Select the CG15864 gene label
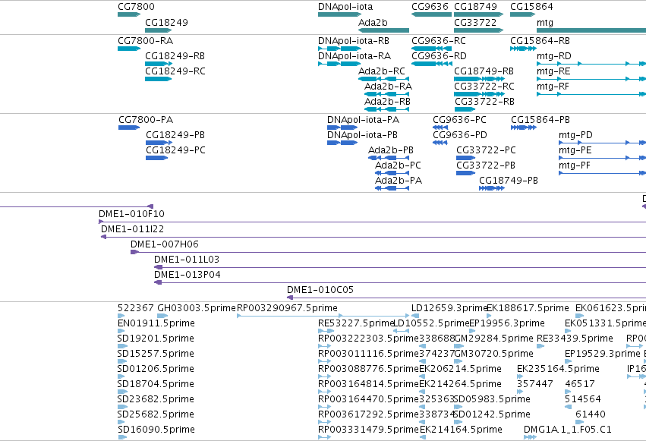Image resolution: width=646 pixels, height=441 pixels. point(531,7)
